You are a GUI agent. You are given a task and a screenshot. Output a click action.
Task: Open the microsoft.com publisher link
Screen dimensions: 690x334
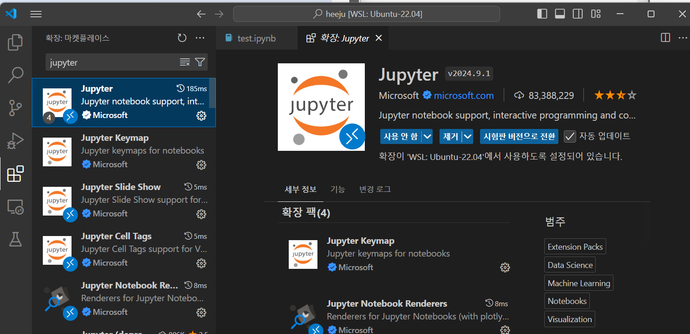[464, 96]
